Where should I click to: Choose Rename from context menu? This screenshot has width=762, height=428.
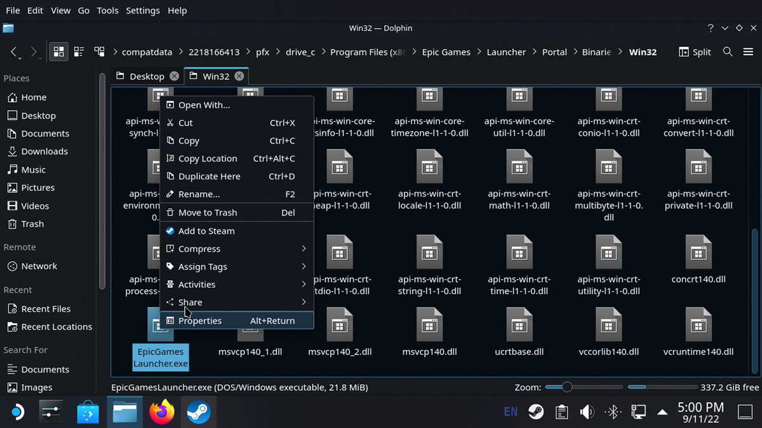click(x=237, y=194)
